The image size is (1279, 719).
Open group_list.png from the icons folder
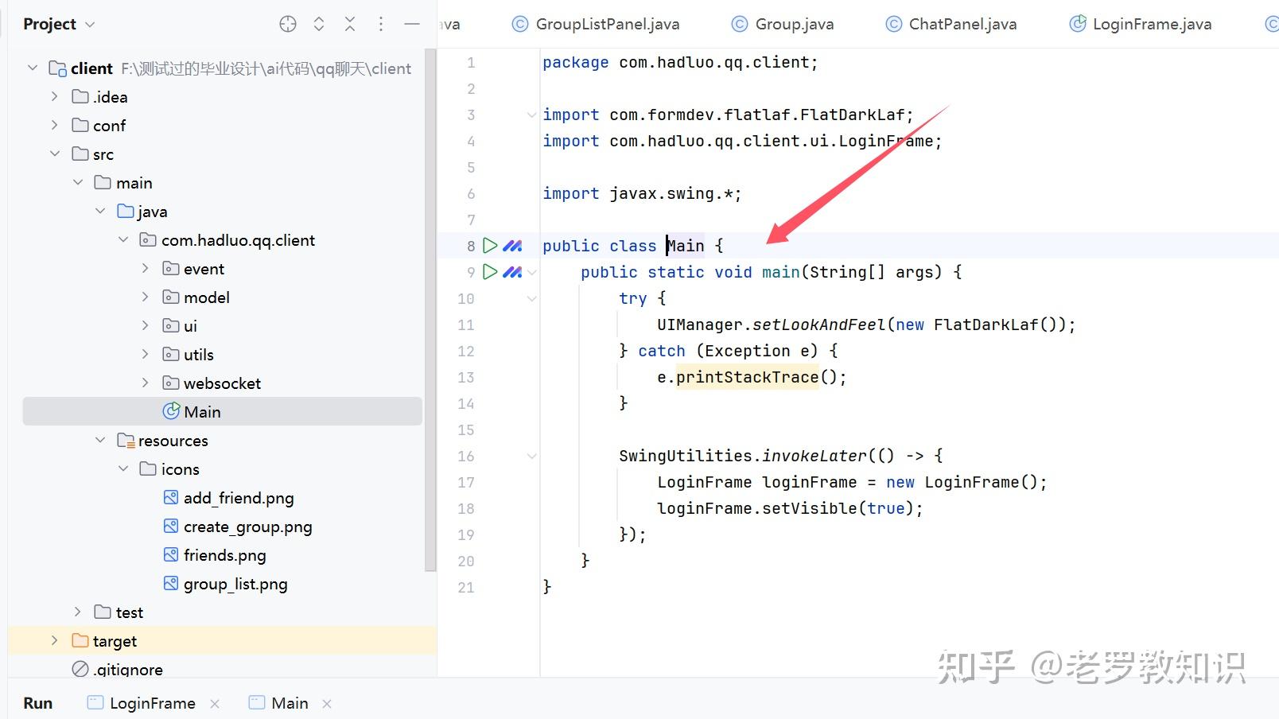pos(235,583)
